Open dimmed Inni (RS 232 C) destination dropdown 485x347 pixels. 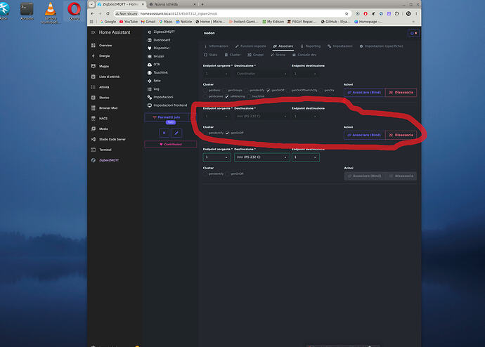(261, 117)
